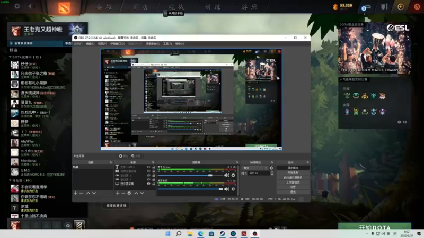Toggle lock on 游戏源 2 source
Image resolution: width=424 pixels, height=238 pixels.
click(x=154, y=179)
